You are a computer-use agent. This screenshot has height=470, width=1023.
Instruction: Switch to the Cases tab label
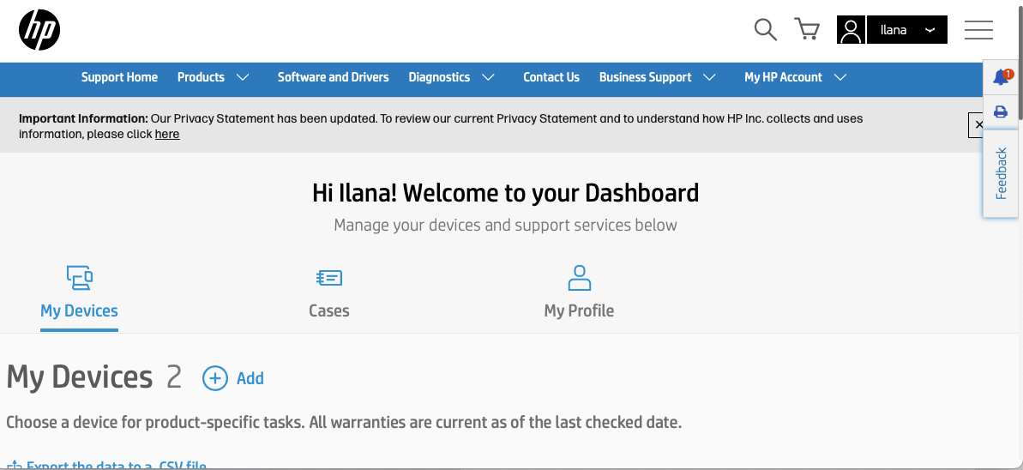click(328, 310)
